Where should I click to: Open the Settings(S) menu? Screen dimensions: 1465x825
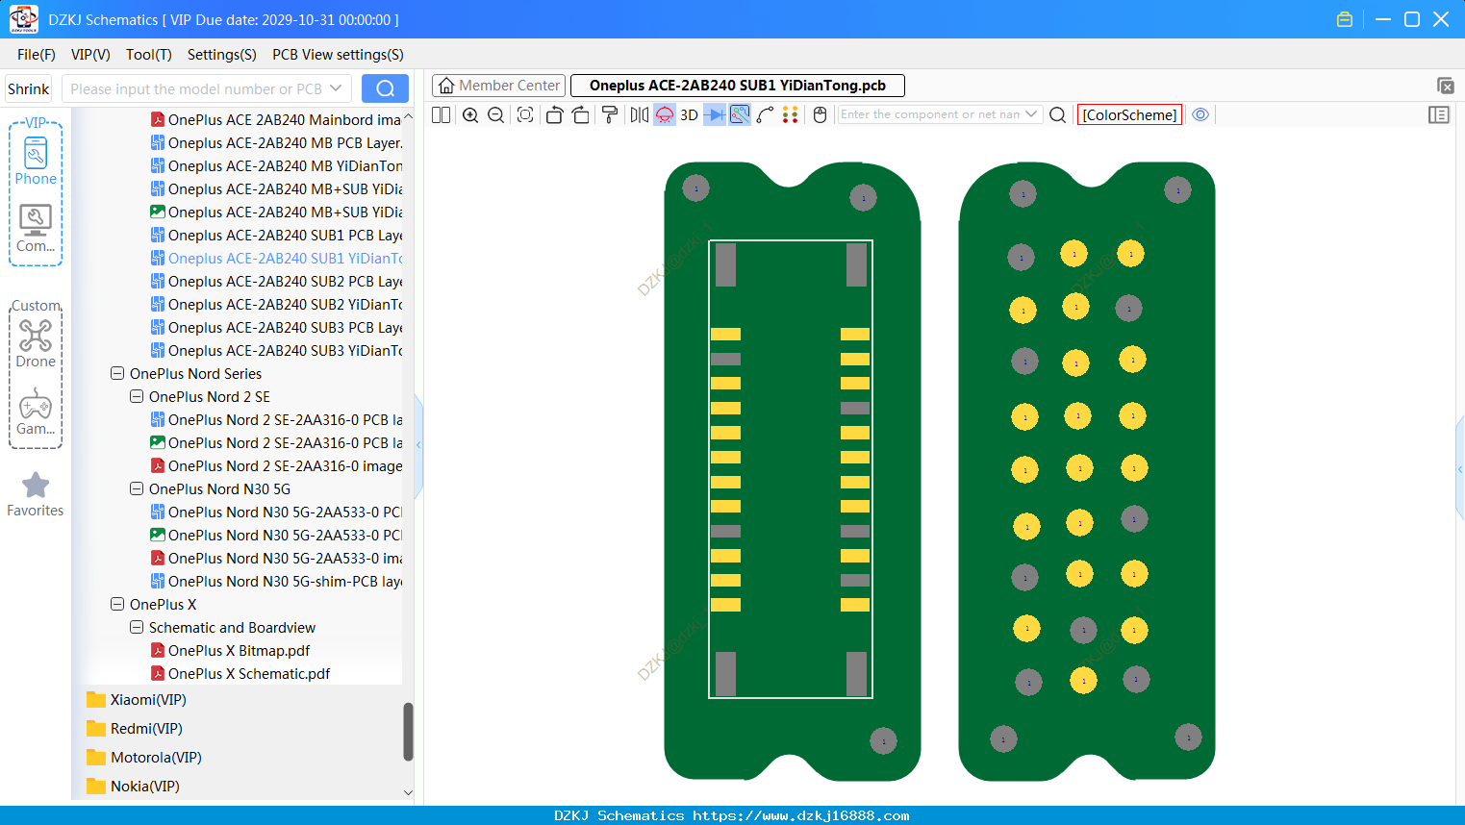click(x=222, y=55)
